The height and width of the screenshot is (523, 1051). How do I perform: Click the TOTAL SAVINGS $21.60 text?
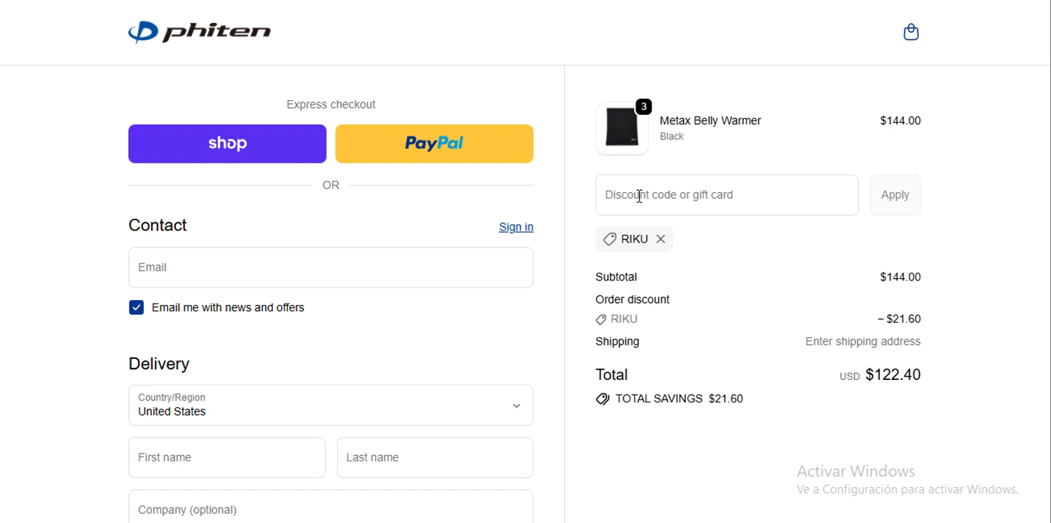(x=680, y=399)
